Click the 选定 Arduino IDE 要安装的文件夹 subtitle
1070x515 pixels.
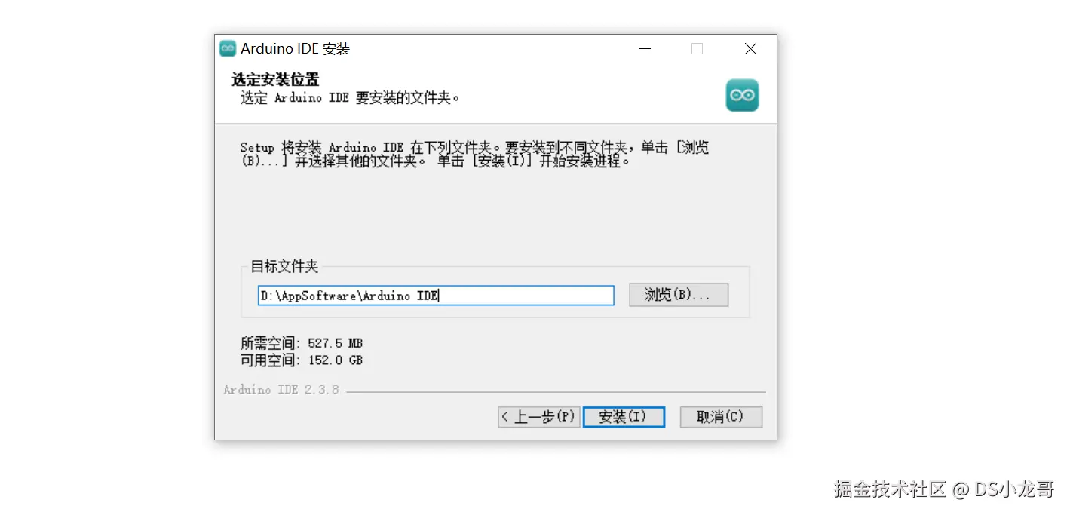(350, 98)
